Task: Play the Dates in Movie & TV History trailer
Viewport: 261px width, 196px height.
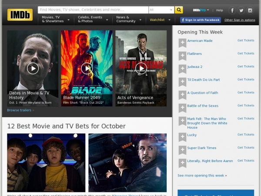Action: click(x=33, y=68)
